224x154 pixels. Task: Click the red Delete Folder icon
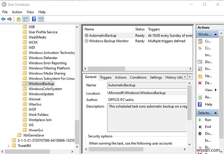click(x=200, y=83)
